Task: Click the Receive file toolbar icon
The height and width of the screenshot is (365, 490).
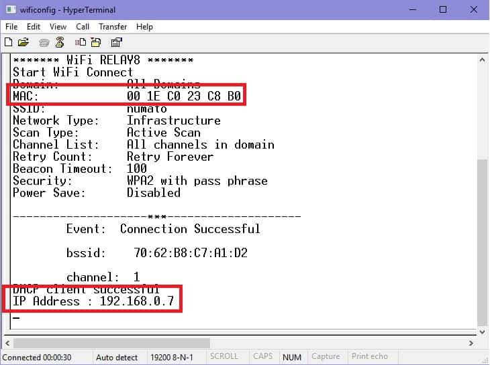Action: click(x=96, y=42)
